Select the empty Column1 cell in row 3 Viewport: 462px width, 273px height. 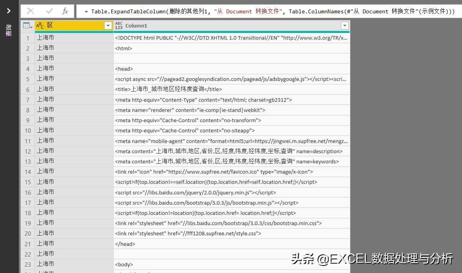232,59
